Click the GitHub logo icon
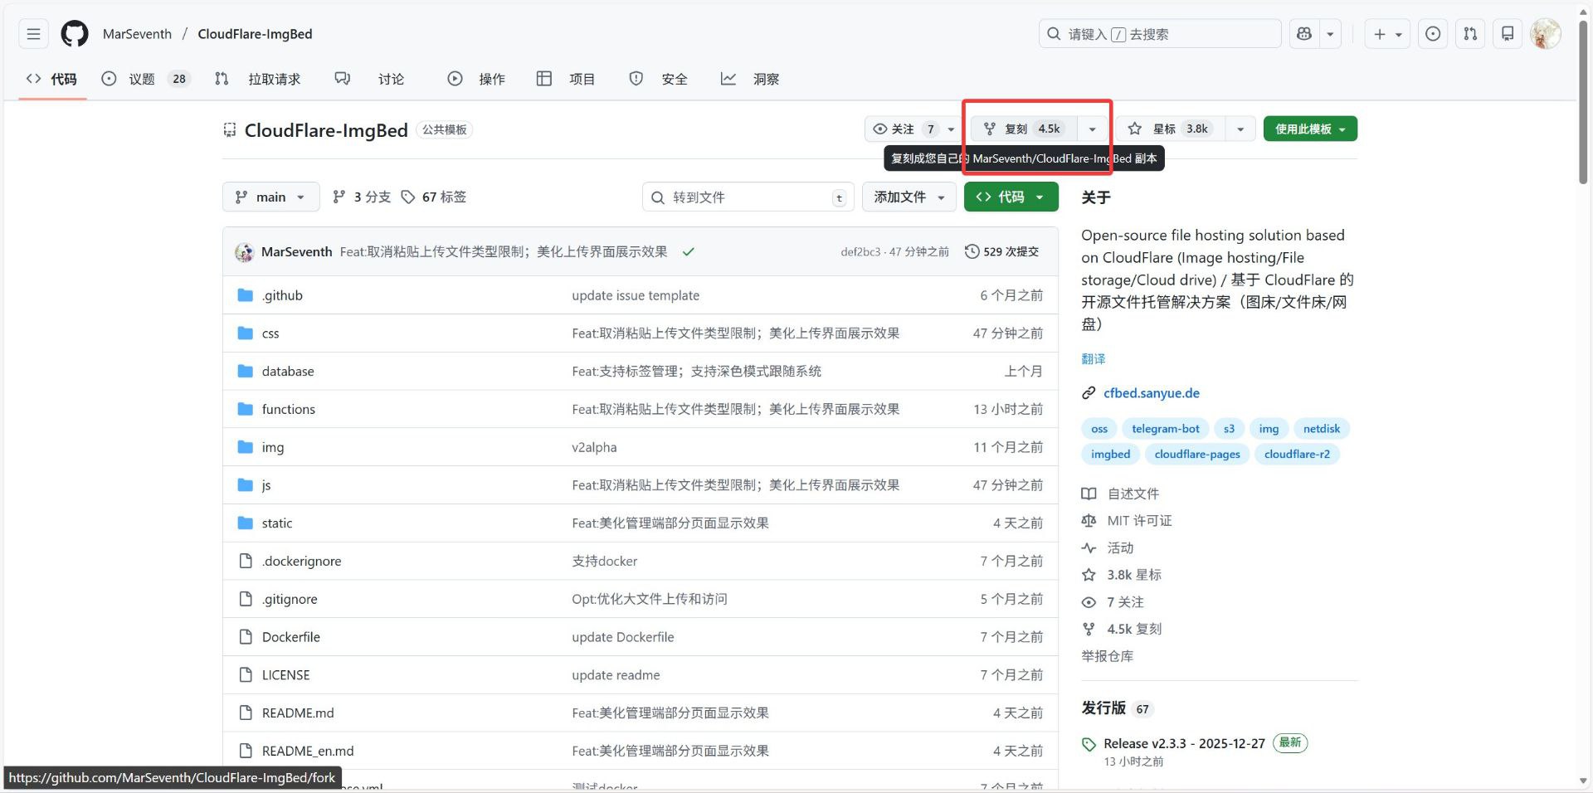The height and width of the screenshot is (793, 1593). (x=75, y=34)
